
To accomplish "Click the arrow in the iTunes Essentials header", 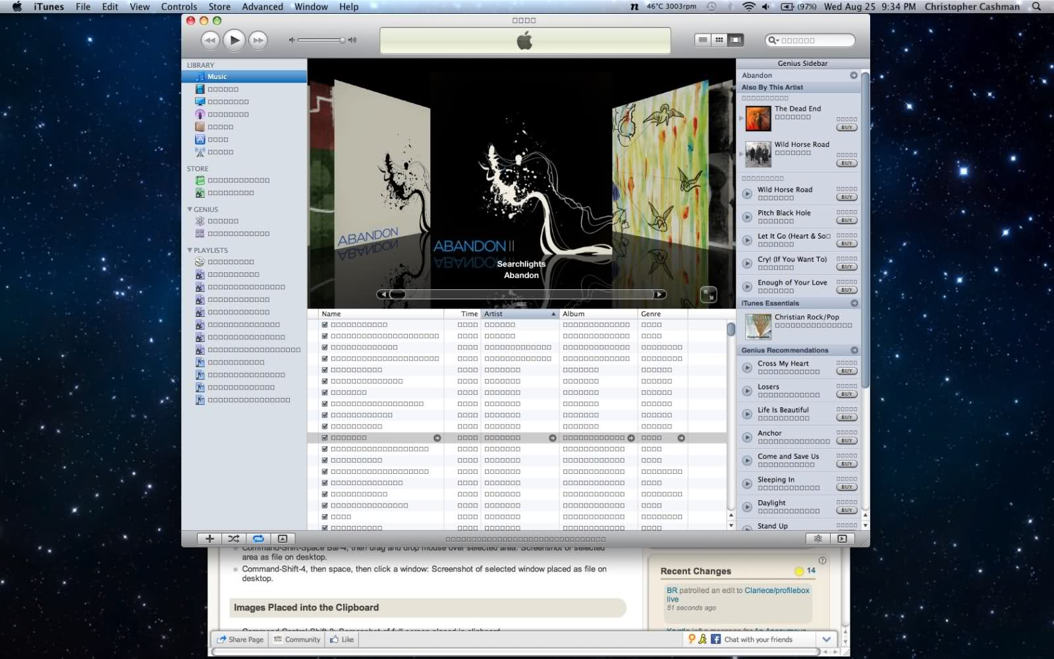I will [854, 303].
